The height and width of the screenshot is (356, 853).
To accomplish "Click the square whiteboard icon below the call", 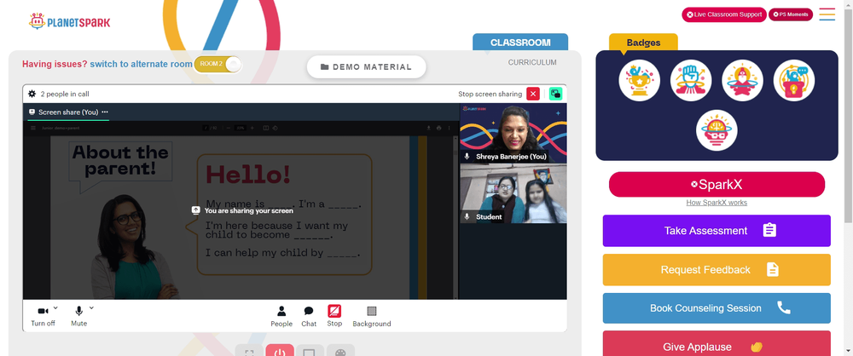I will coord(310,351).
